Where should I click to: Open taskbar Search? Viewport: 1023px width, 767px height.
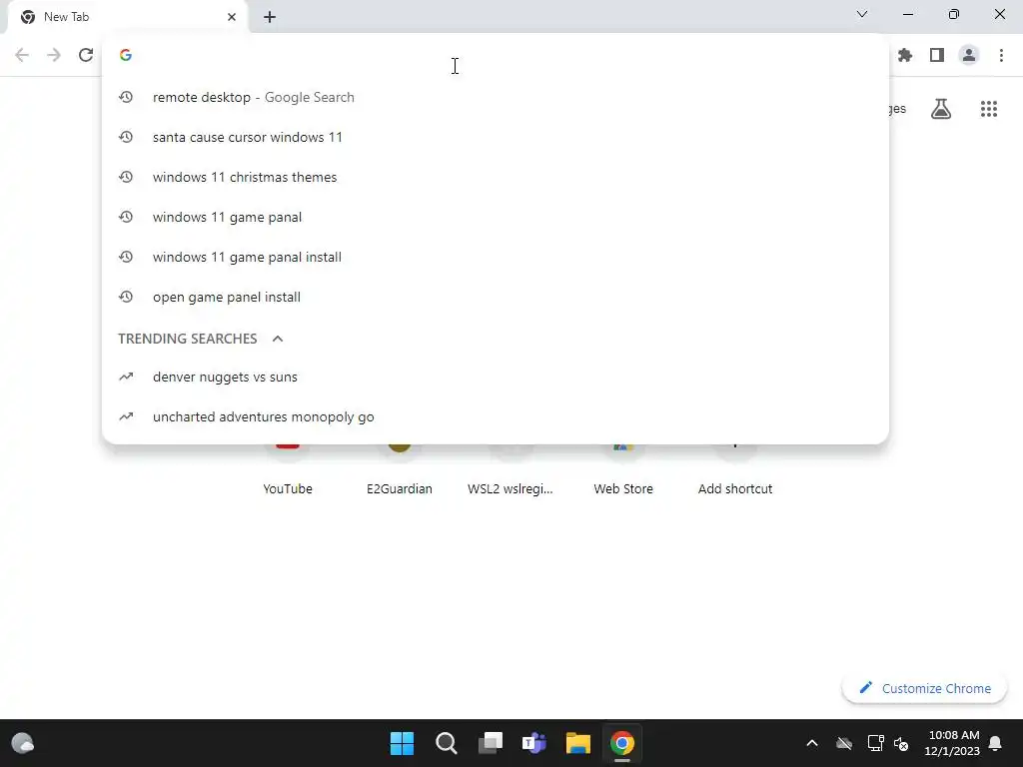[447, 743]
